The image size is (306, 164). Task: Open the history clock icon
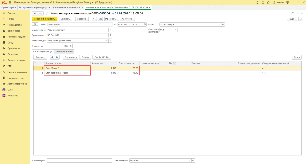tap(263, 2)
